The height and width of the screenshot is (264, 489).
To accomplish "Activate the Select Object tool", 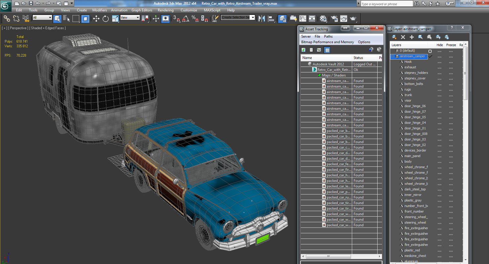I will pyautogui.click(x=57, y=19).
